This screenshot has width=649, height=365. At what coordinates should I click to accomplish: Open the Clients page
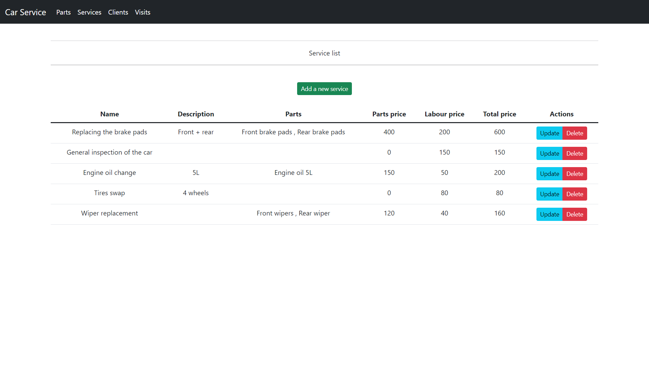(118, 12)
